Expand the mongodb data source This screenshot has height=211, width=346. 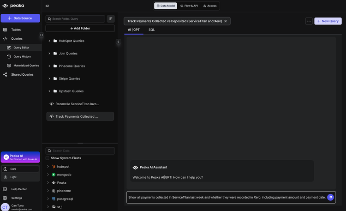tap(48, 175)
